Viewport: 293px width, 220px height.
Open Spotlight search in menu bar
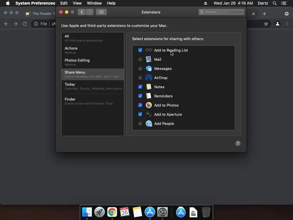point(274,3)
